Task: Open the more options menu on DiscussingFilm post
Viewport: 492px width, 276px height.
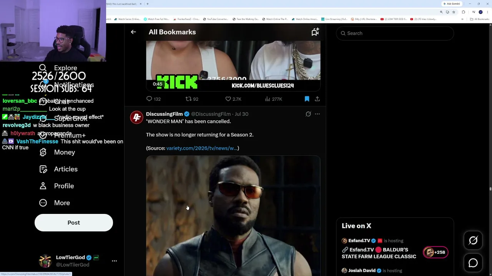Action: (x=317, y=114)
